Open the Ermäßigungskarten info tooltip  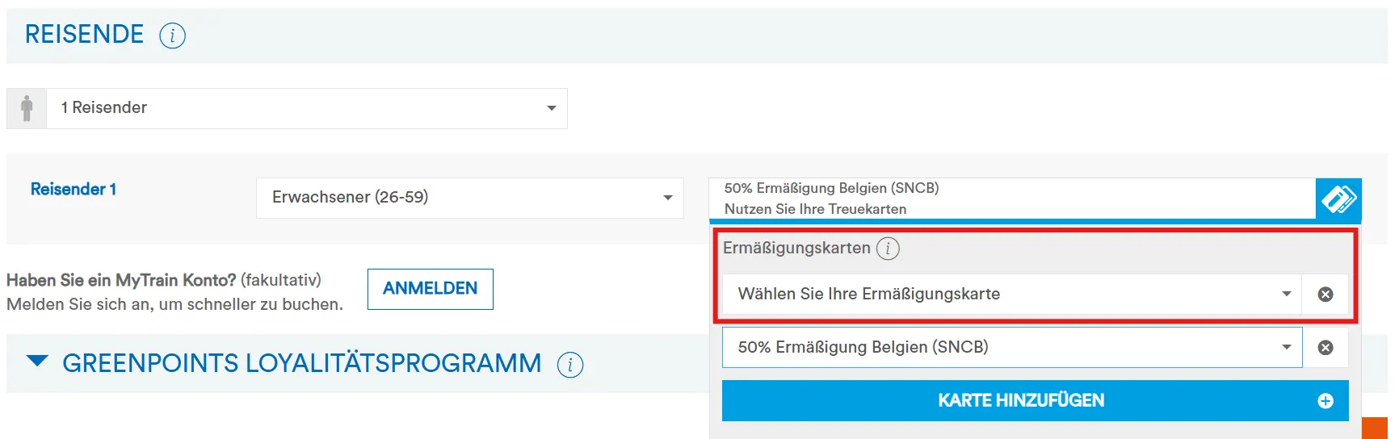tap(888, 249)
